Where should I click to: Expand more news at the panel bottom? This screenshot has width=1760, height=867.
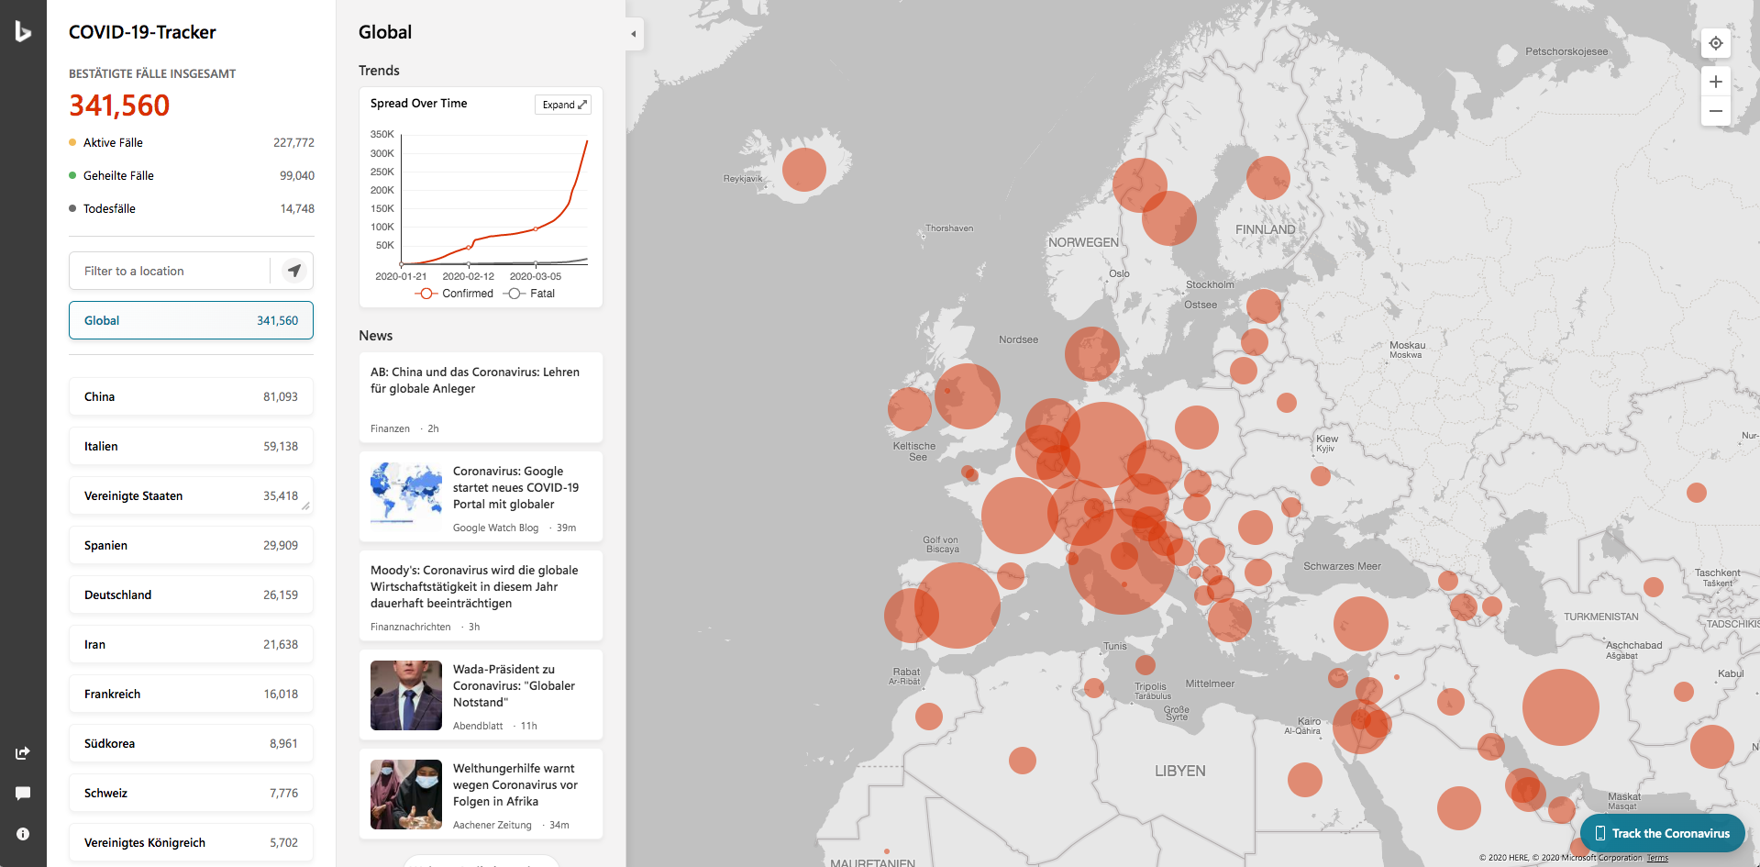pyautogui.click(x=481, y=862)
